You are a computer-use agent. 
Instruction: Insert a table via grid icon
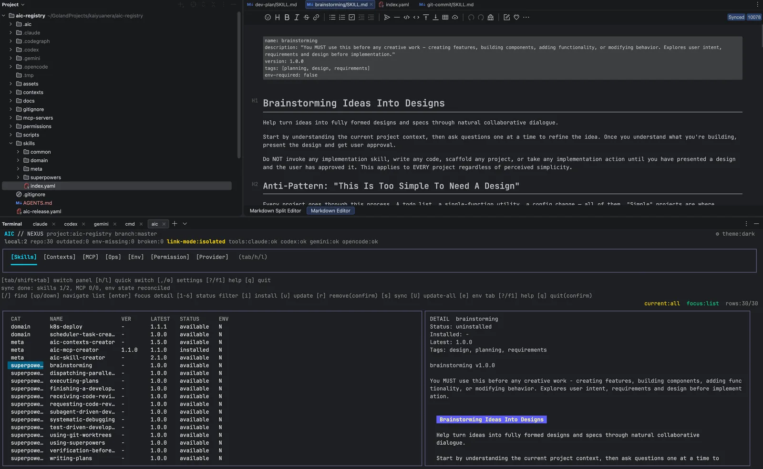pos(445,17)
